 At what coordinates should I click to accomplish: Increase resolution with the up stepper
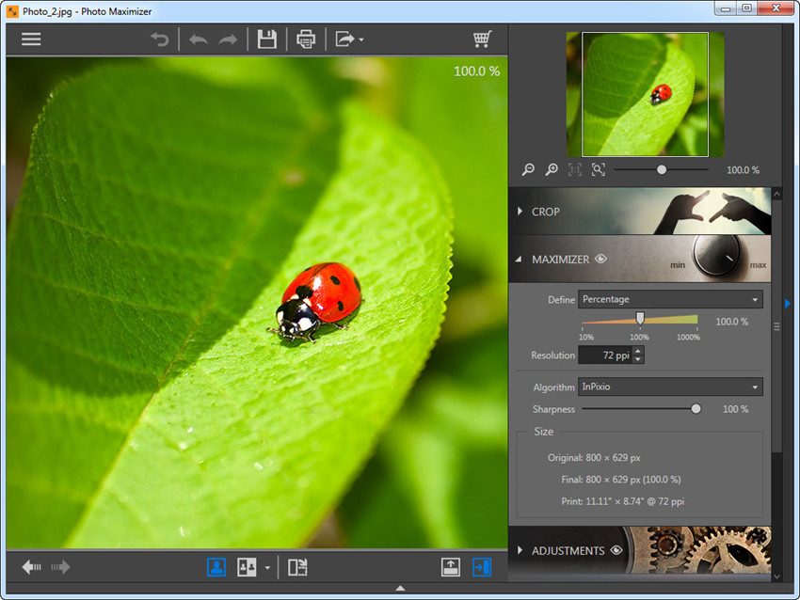pos(639,350)
